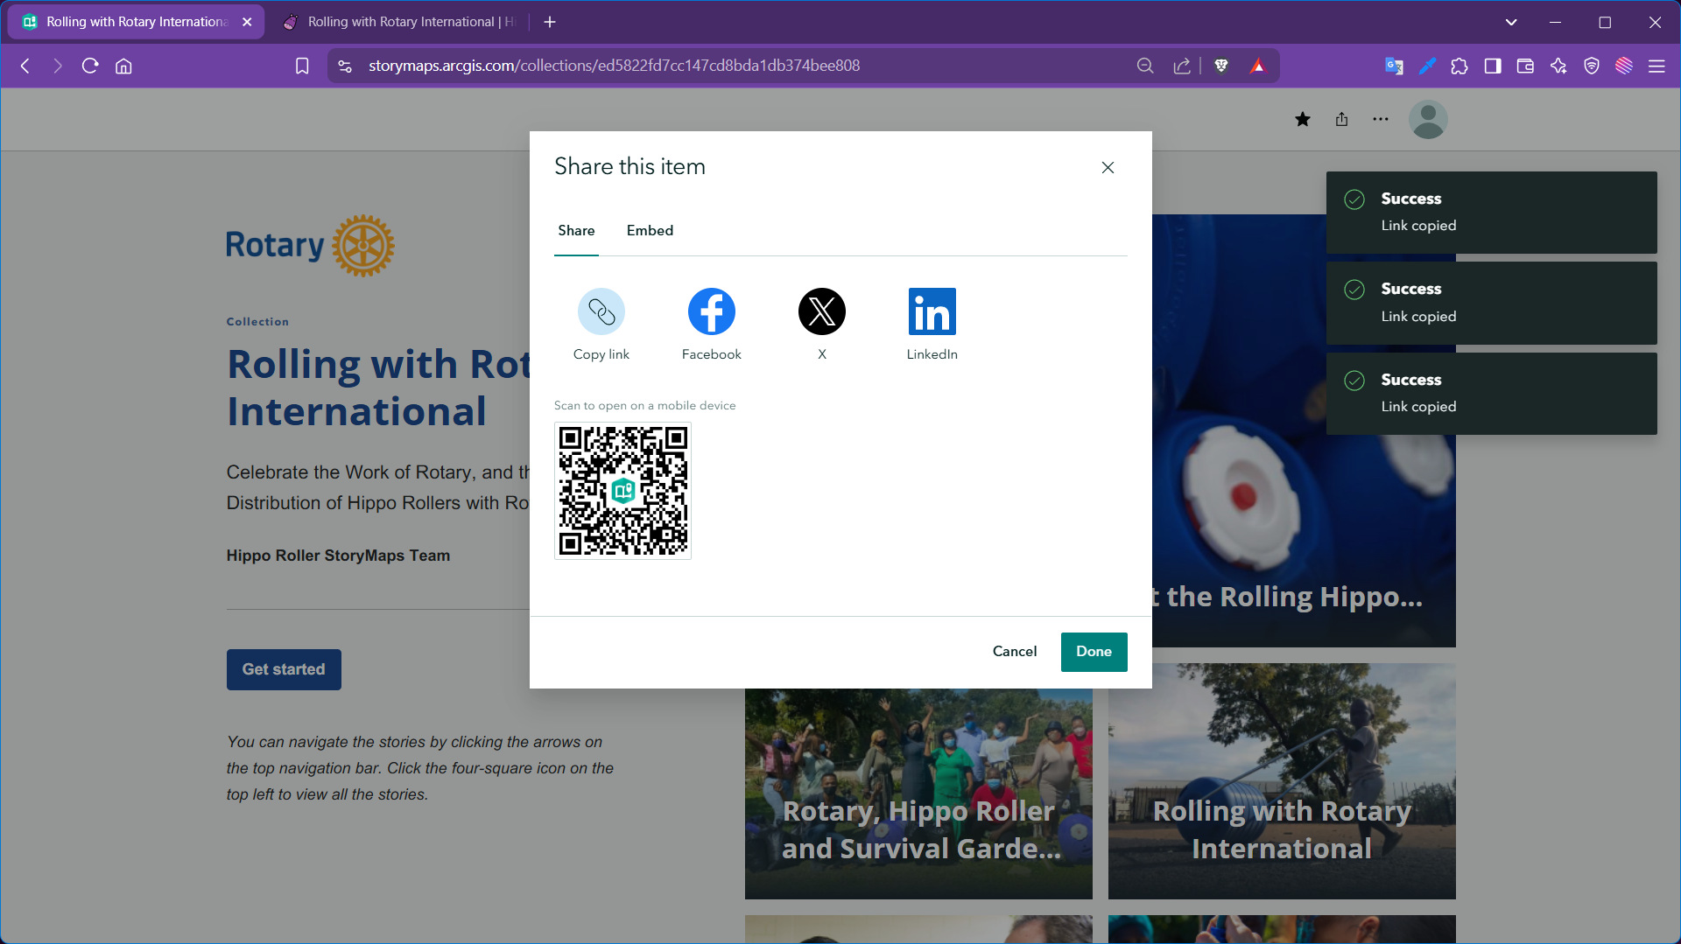This screenshot has width=1681, height=944.
Task: Toggle the browser sidebar panel
Action: tap(1493, 66)
